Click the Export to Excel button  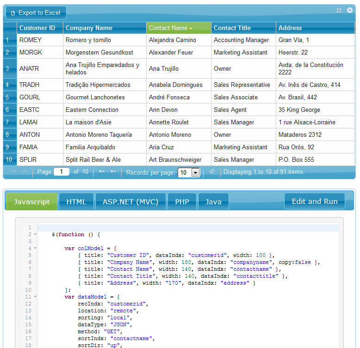(x=36, y=13)
